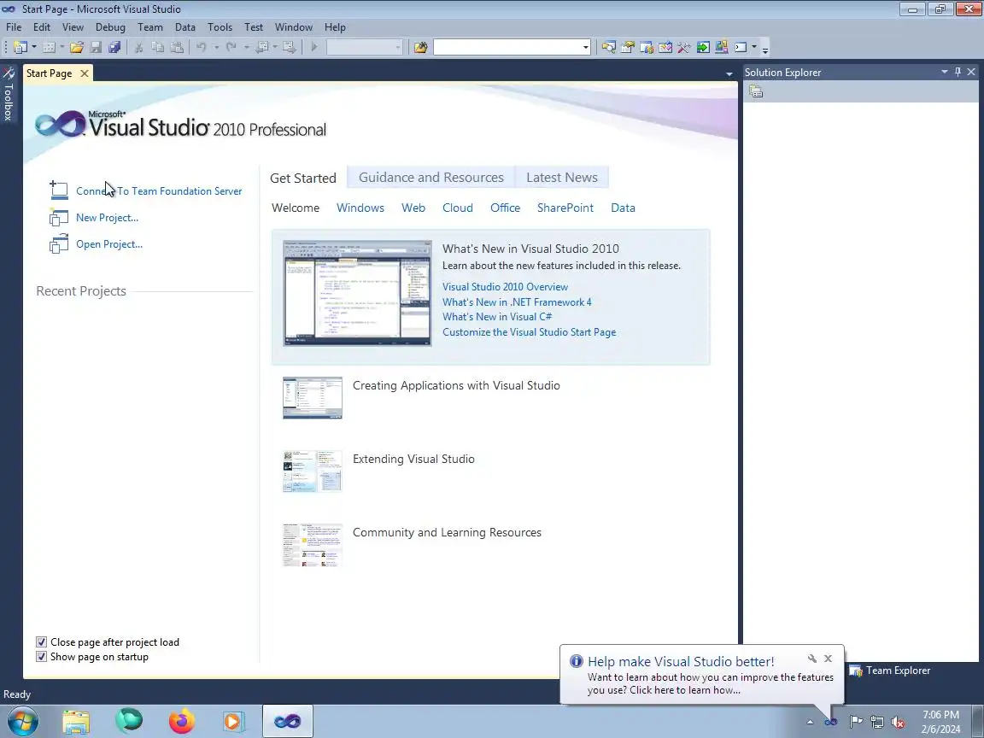Toggle Close page after project load checkbox

click(41, 642)
